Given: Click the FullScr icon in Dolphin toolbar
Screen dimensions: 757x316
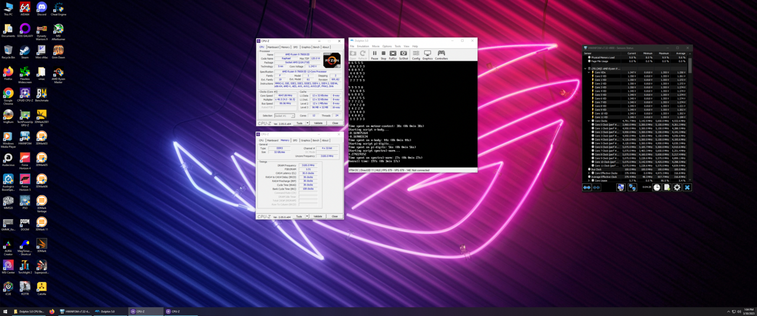Looking at the screenshot, I should pyautogui.click(x=393, y=54).
